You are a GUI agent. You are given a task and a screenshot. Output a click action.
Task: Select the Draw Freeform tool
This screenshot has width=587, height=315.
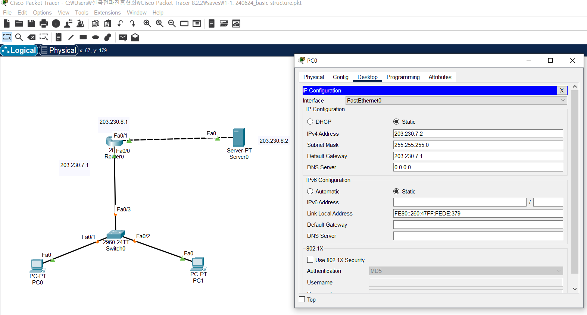[x=108, y=37]
